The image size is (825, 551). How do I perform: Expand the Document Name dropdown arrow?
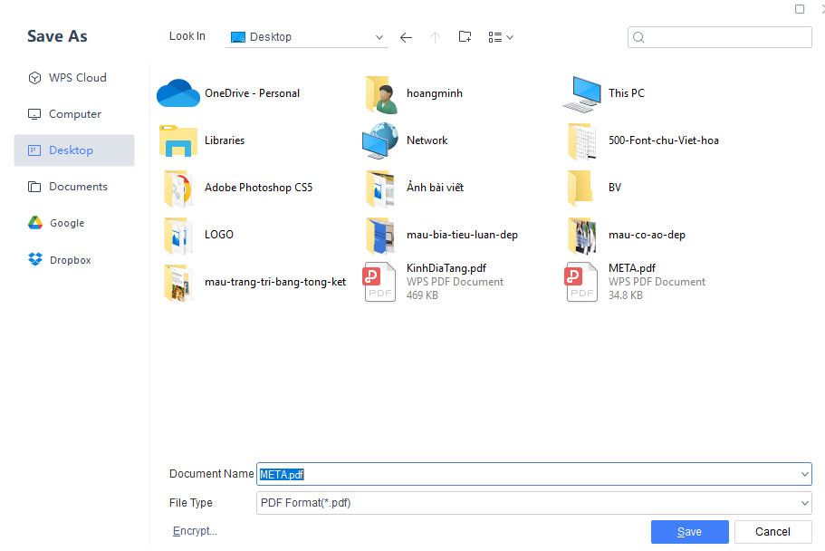(x=805, y=474)
